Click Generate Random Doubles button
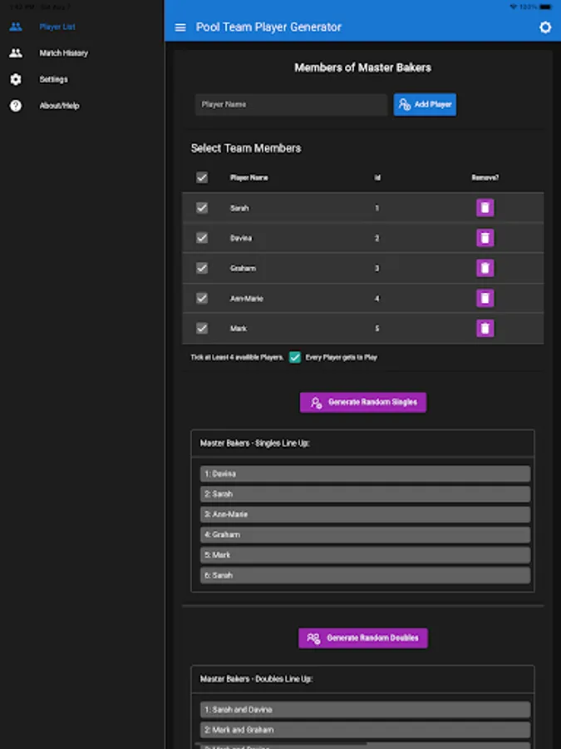The image size is (561, 749). tap(363, 638)
